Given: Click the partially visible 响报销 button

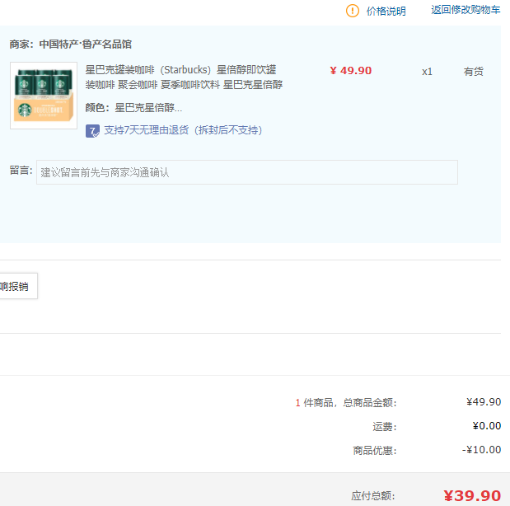Looking at the screenshot, I should 19,286.
